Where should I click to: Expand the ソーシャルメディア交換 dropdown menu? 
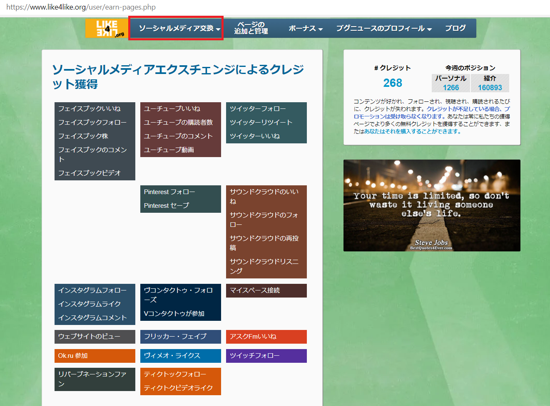pos(179,28)
